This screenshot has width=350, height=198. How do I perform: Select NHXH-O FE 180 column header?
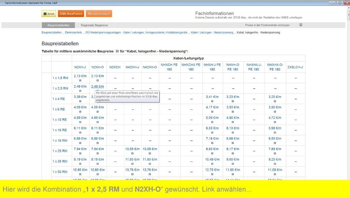[232, 67]
